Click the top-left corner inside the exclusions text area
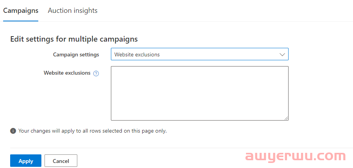Viewport: 353px width, 168px height. (114, 69)
